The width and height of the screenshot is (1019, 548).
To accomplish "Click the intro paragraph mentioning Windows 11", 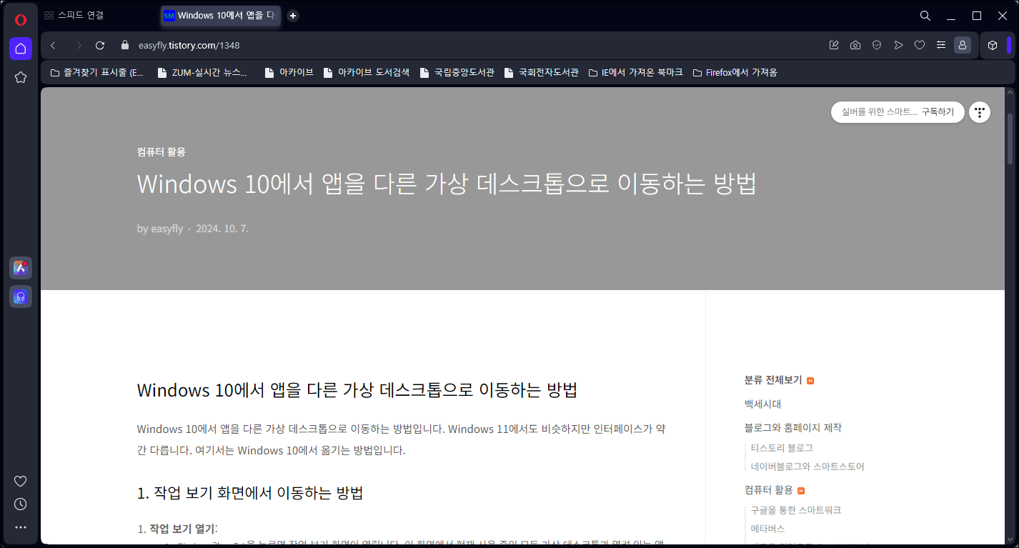I will coord(402,439).
